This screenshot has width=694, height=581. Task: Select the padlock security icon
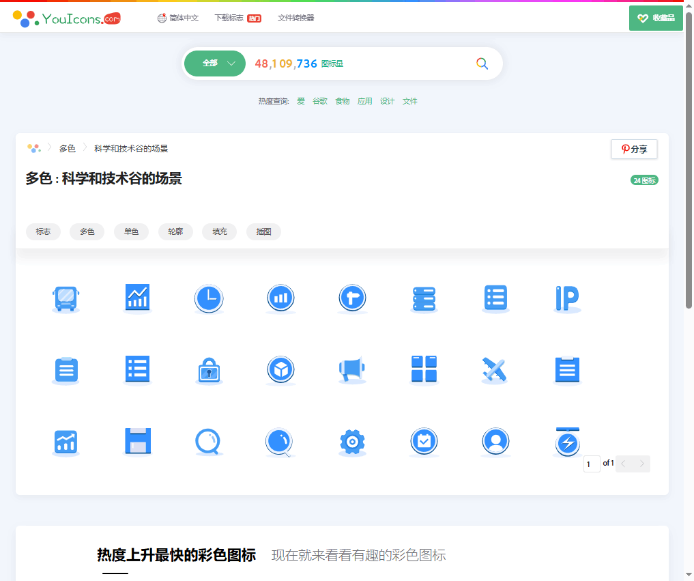[209, 370]
